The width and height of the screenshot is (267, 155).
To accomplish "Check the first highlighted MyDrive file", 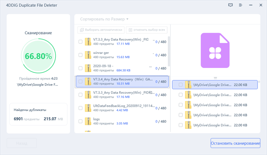I will tap(180, 85).
